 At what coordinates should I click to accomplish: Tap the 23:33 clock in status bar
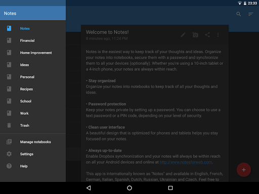[x=252, y=3]
